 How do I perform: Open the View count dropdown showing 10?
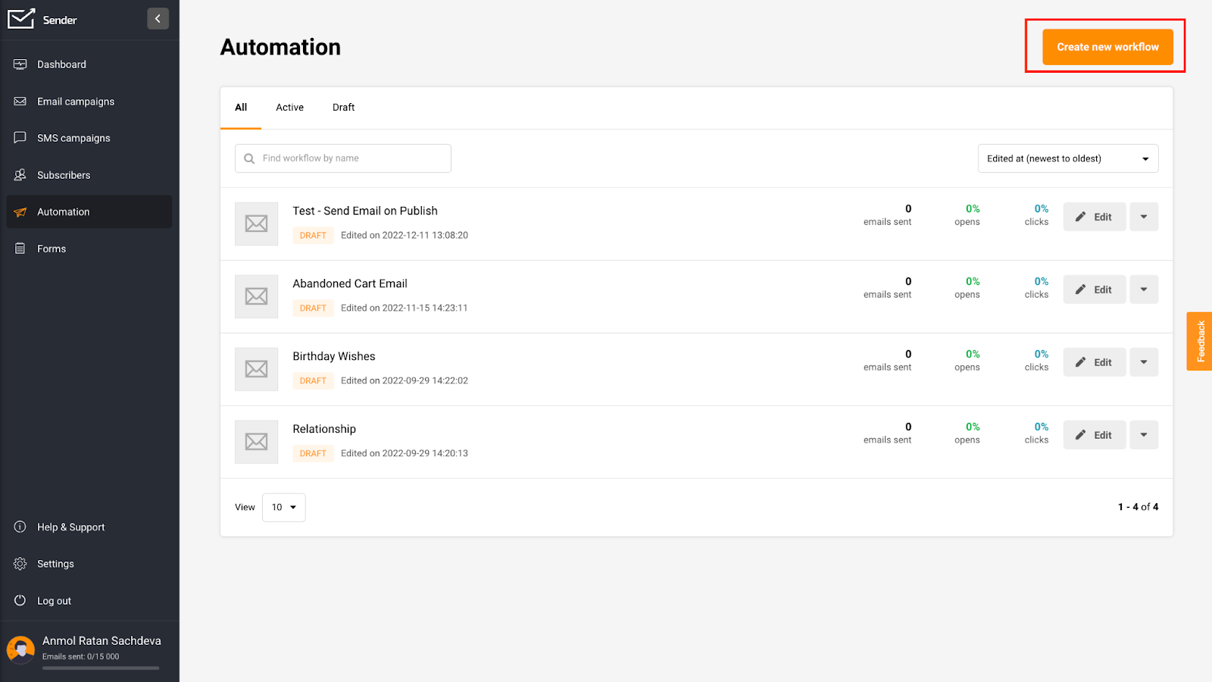click(x=283, y=507)
